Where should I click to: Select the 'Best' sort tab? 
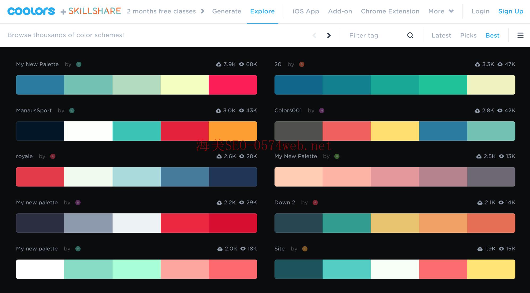493,35
